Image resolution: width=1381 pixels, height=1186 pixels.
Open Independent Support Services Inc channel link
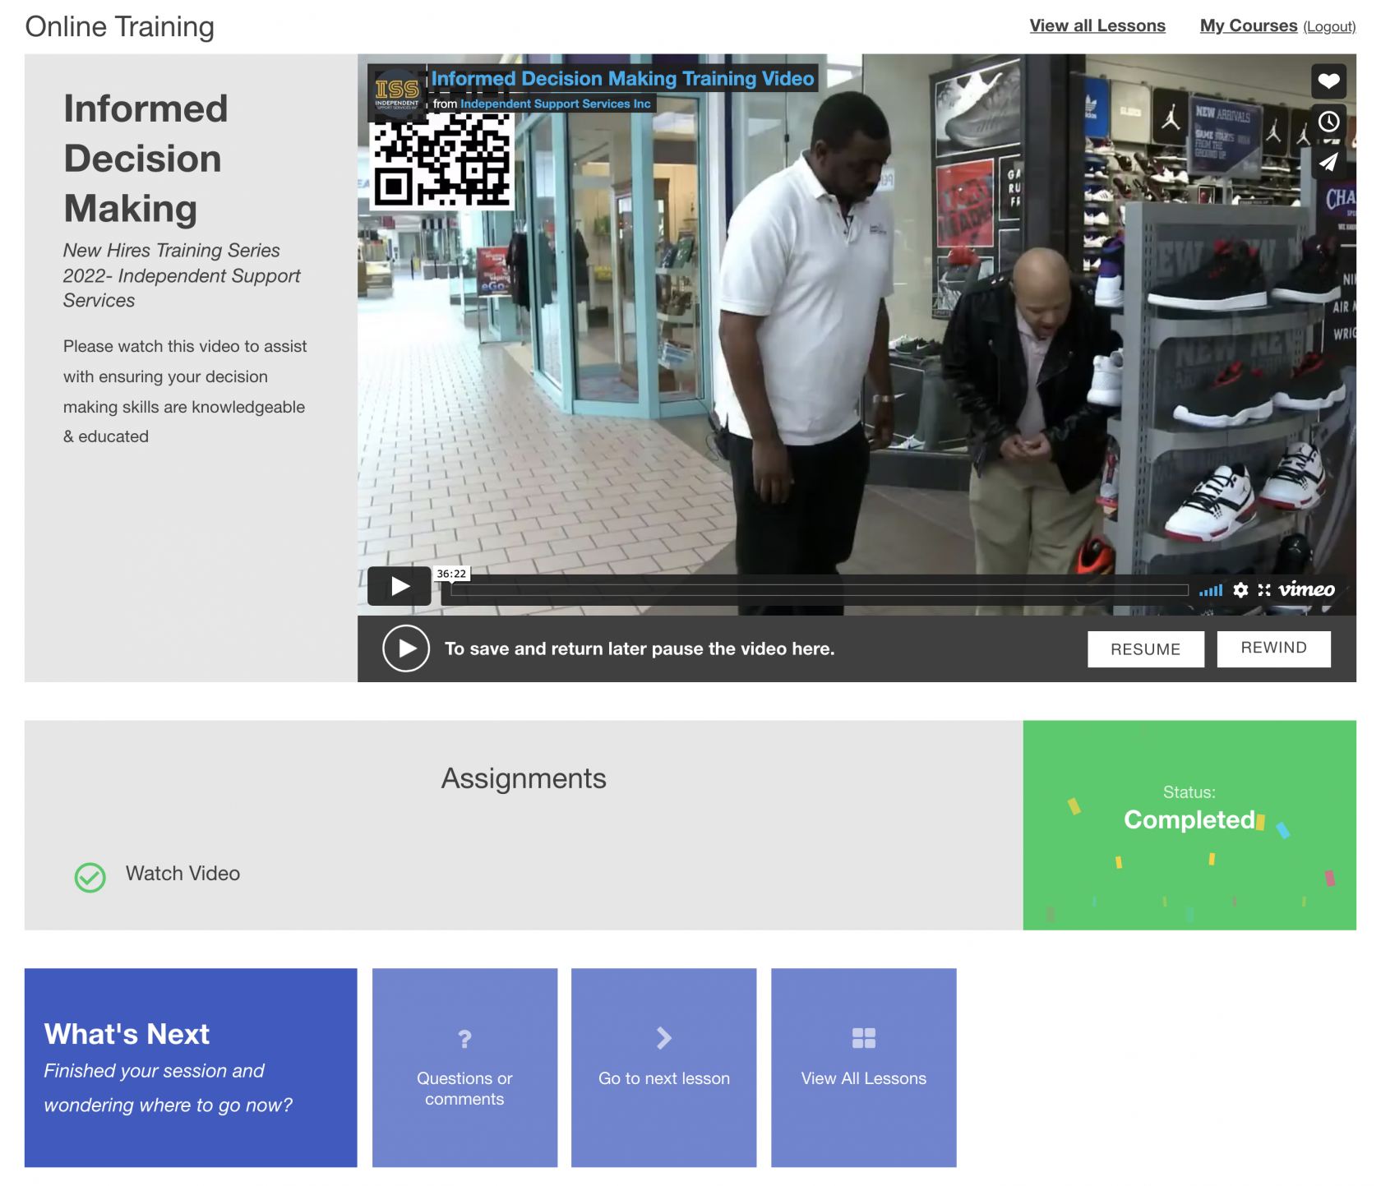pos(555,104)
